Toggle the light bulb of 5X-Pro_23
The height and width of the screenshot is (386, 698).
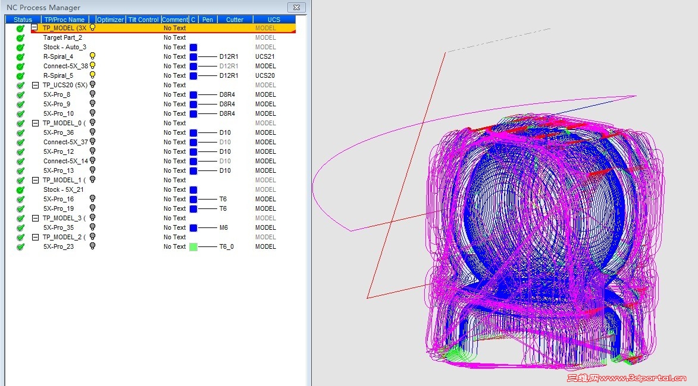coord(93,246)
